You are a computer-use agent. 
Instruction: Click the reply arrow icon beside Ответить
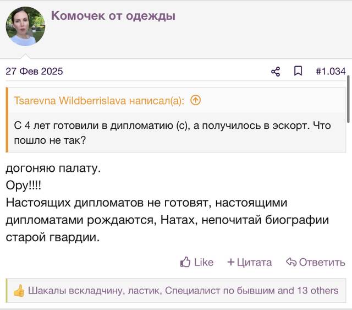291,262
